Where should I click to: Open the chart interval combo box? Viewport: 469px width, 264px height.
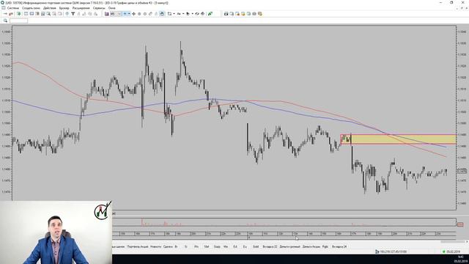click(x=115, y=14)
